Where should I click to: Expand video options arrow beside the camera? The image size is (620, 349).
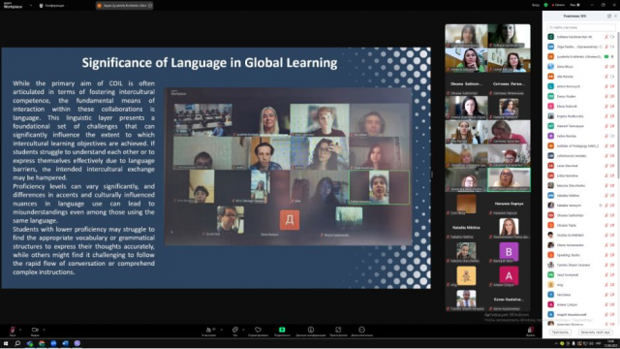[44, 330]
